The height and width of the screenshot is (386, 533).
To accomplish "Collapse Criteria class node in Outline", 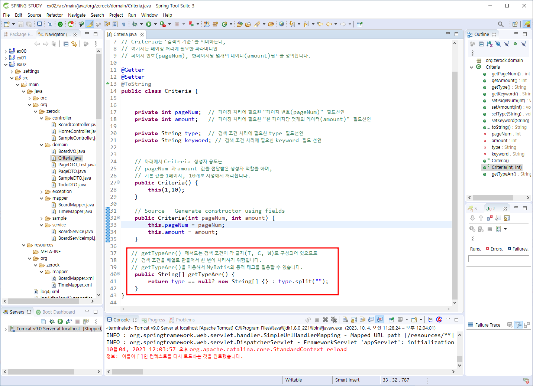I will point(472,67).
